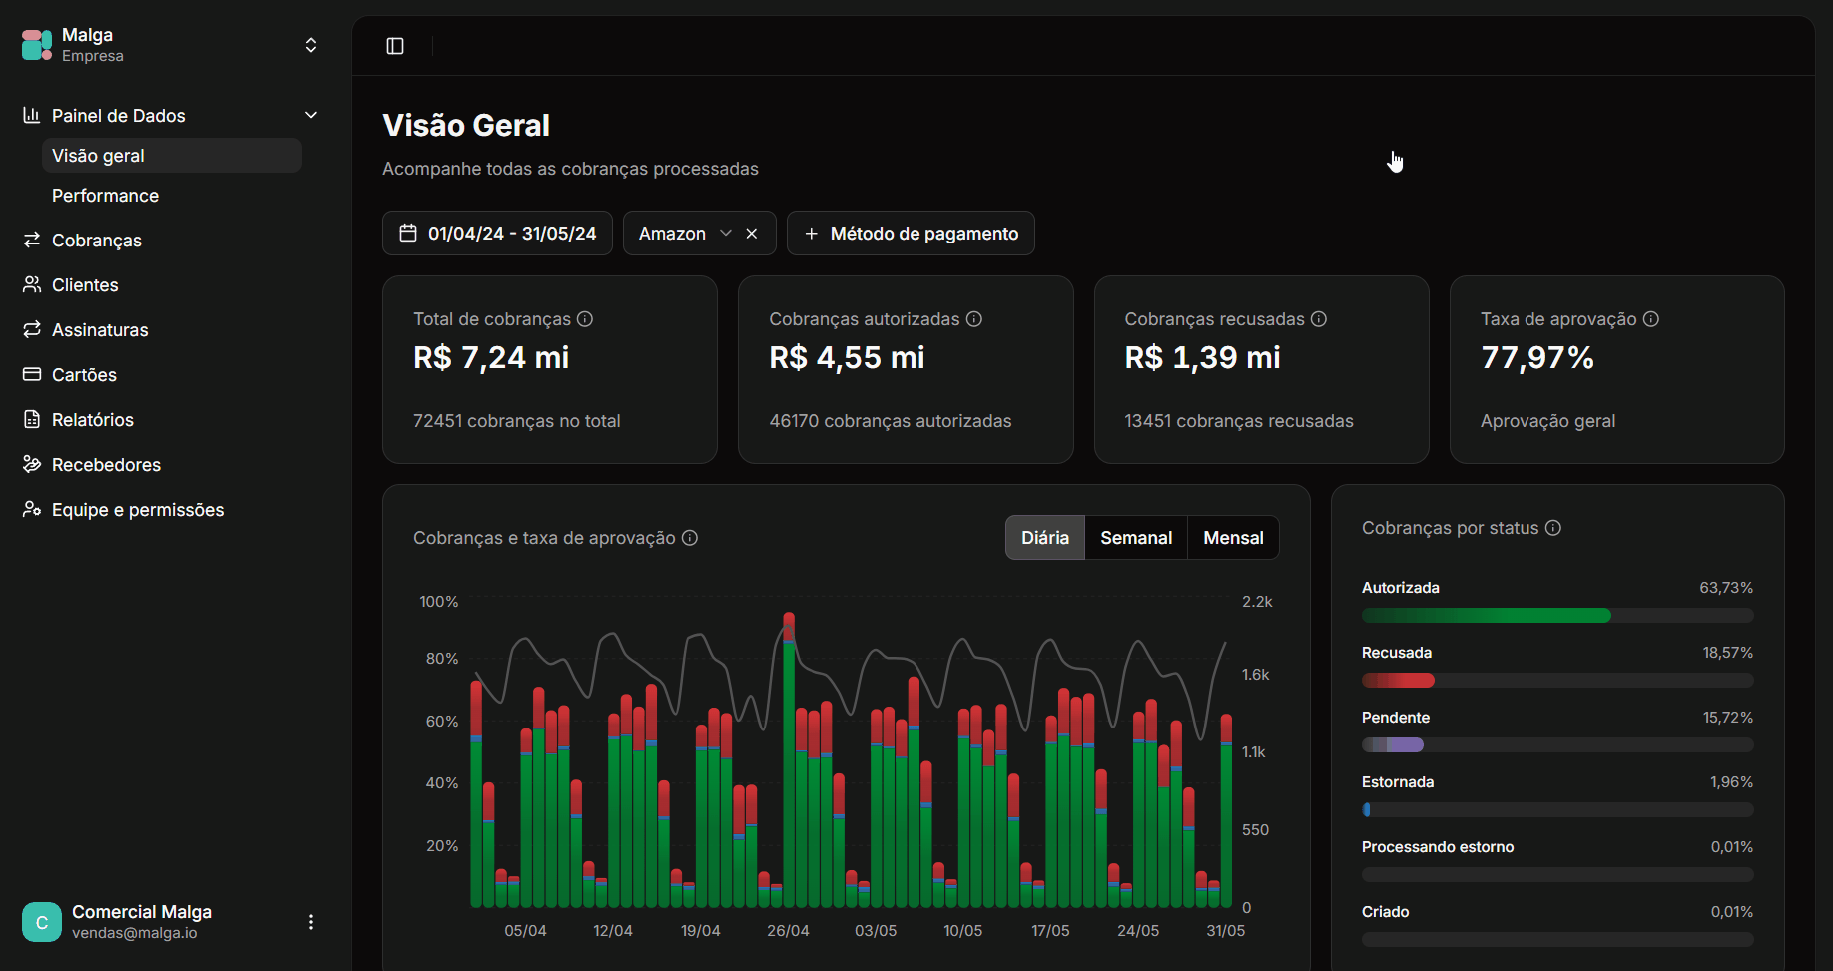This screenshot has height=971, width=1833.
Task: Click the Pendente purple progress bar
Action: pyautogui.click(x=1393, y=745)
